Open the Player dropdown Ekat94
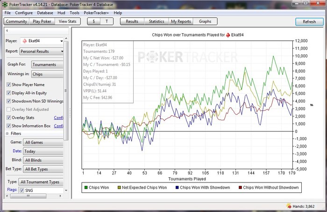This screenshot has height=212, width=327. 42,41
